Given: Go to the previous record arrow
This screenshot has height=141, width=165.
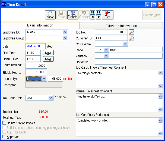Looking at the screenshot, I should coord(93,17).
